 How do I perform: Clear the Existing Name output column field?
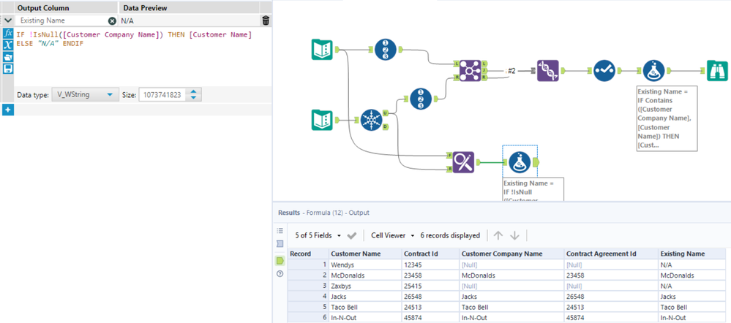tap(113, 21)
